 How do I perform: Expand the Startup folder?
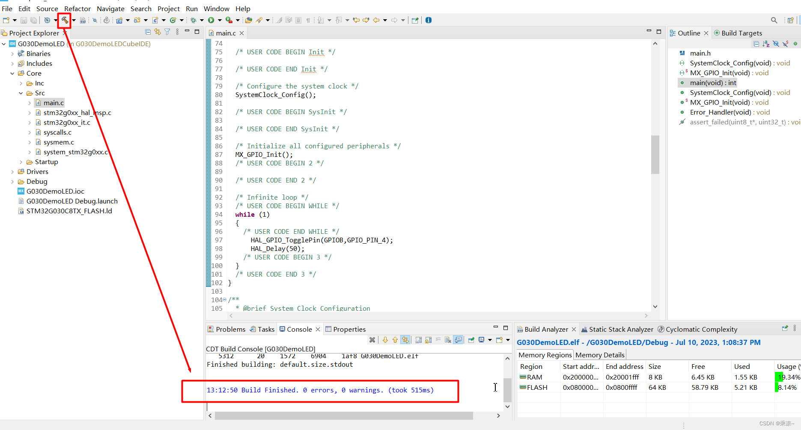click(x=21, y=162)
